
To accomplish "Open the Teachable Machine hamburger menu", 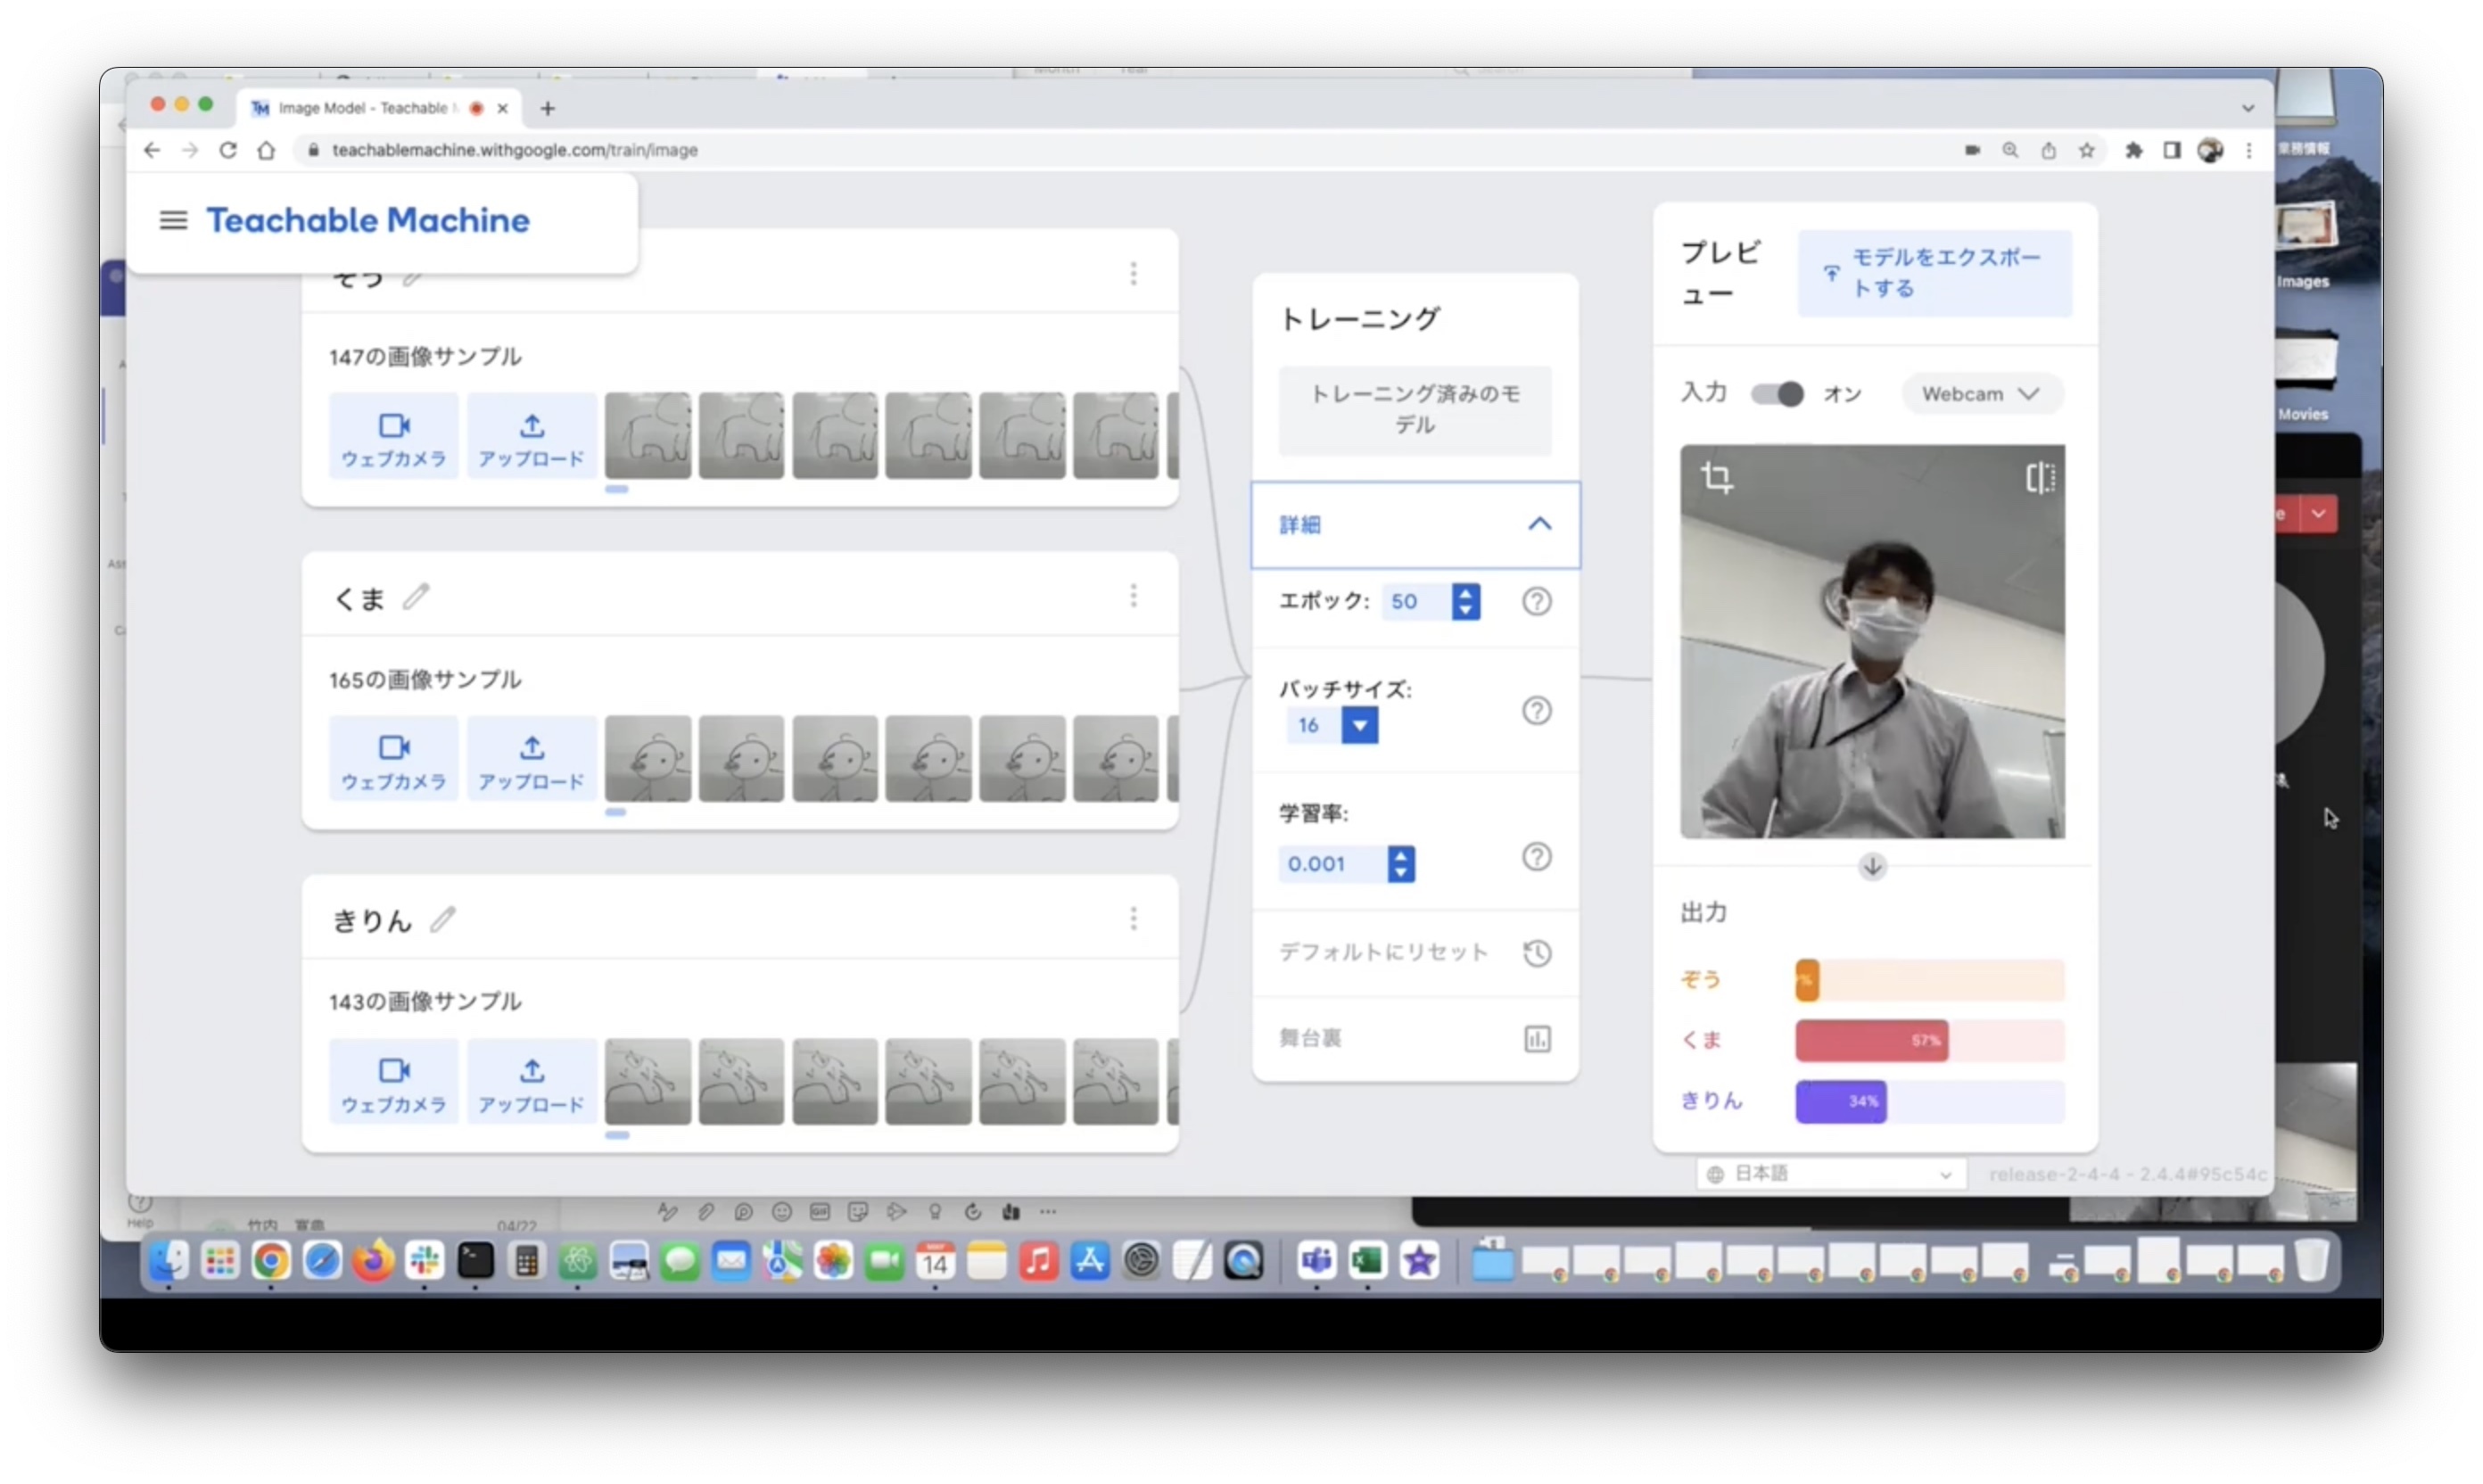I will tap(173, 220).
